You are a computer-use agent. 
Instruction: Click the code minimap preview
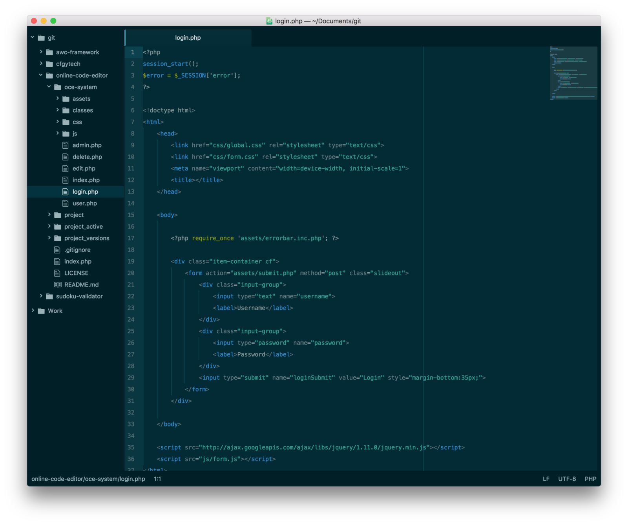573,73
